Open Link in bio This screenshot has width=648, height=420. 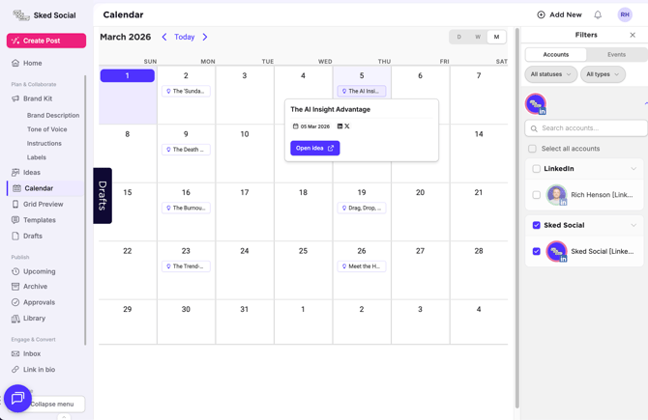pyautogui.click(x=33, y=369)
